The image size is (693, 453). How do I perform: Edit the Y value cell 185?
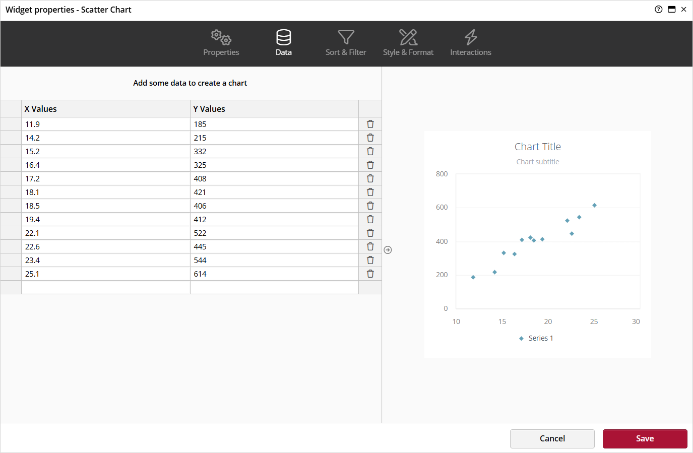(x=274, y=124)
